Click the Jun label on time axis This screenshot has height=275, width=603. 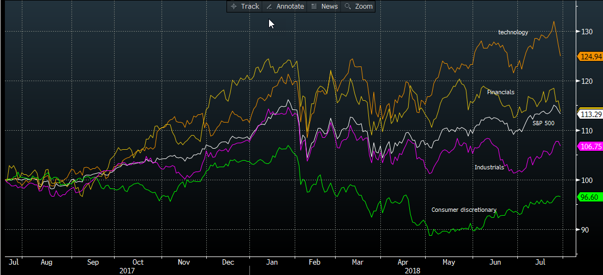point(495,262)
